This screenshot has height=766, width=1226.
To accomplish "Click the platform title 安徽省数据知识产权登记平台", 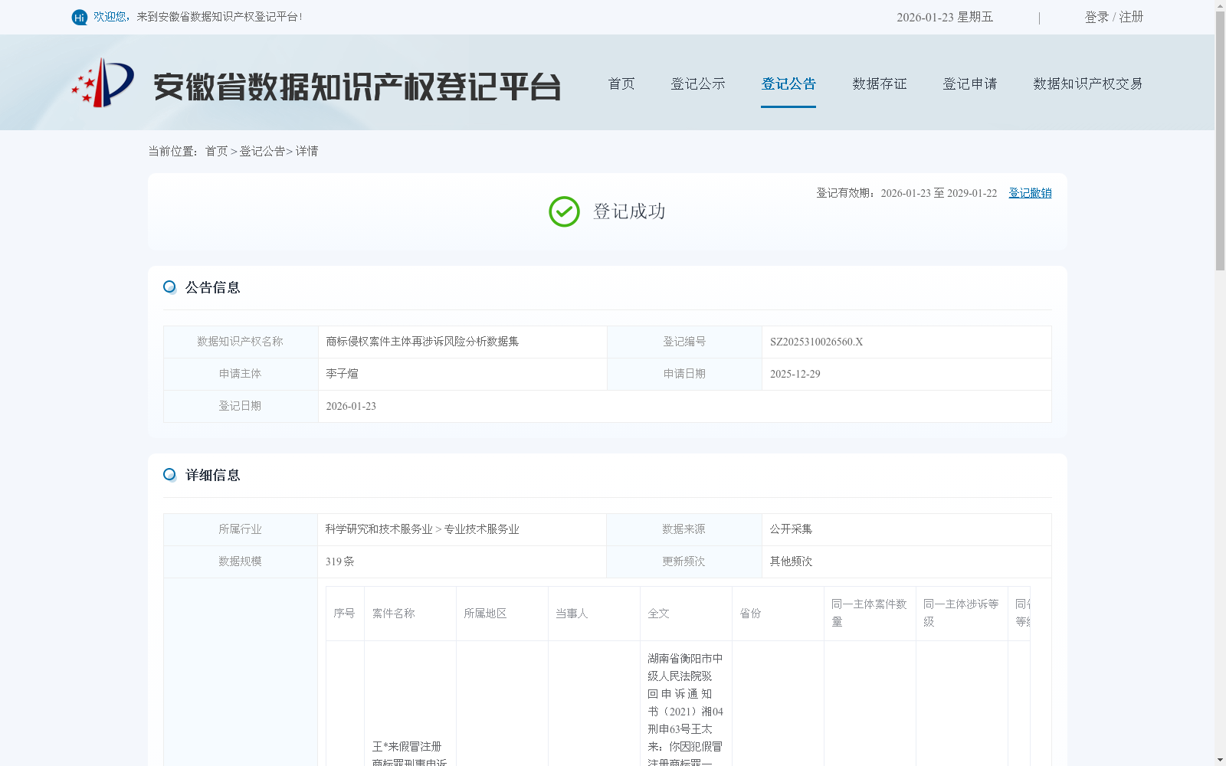I will 357,87.
